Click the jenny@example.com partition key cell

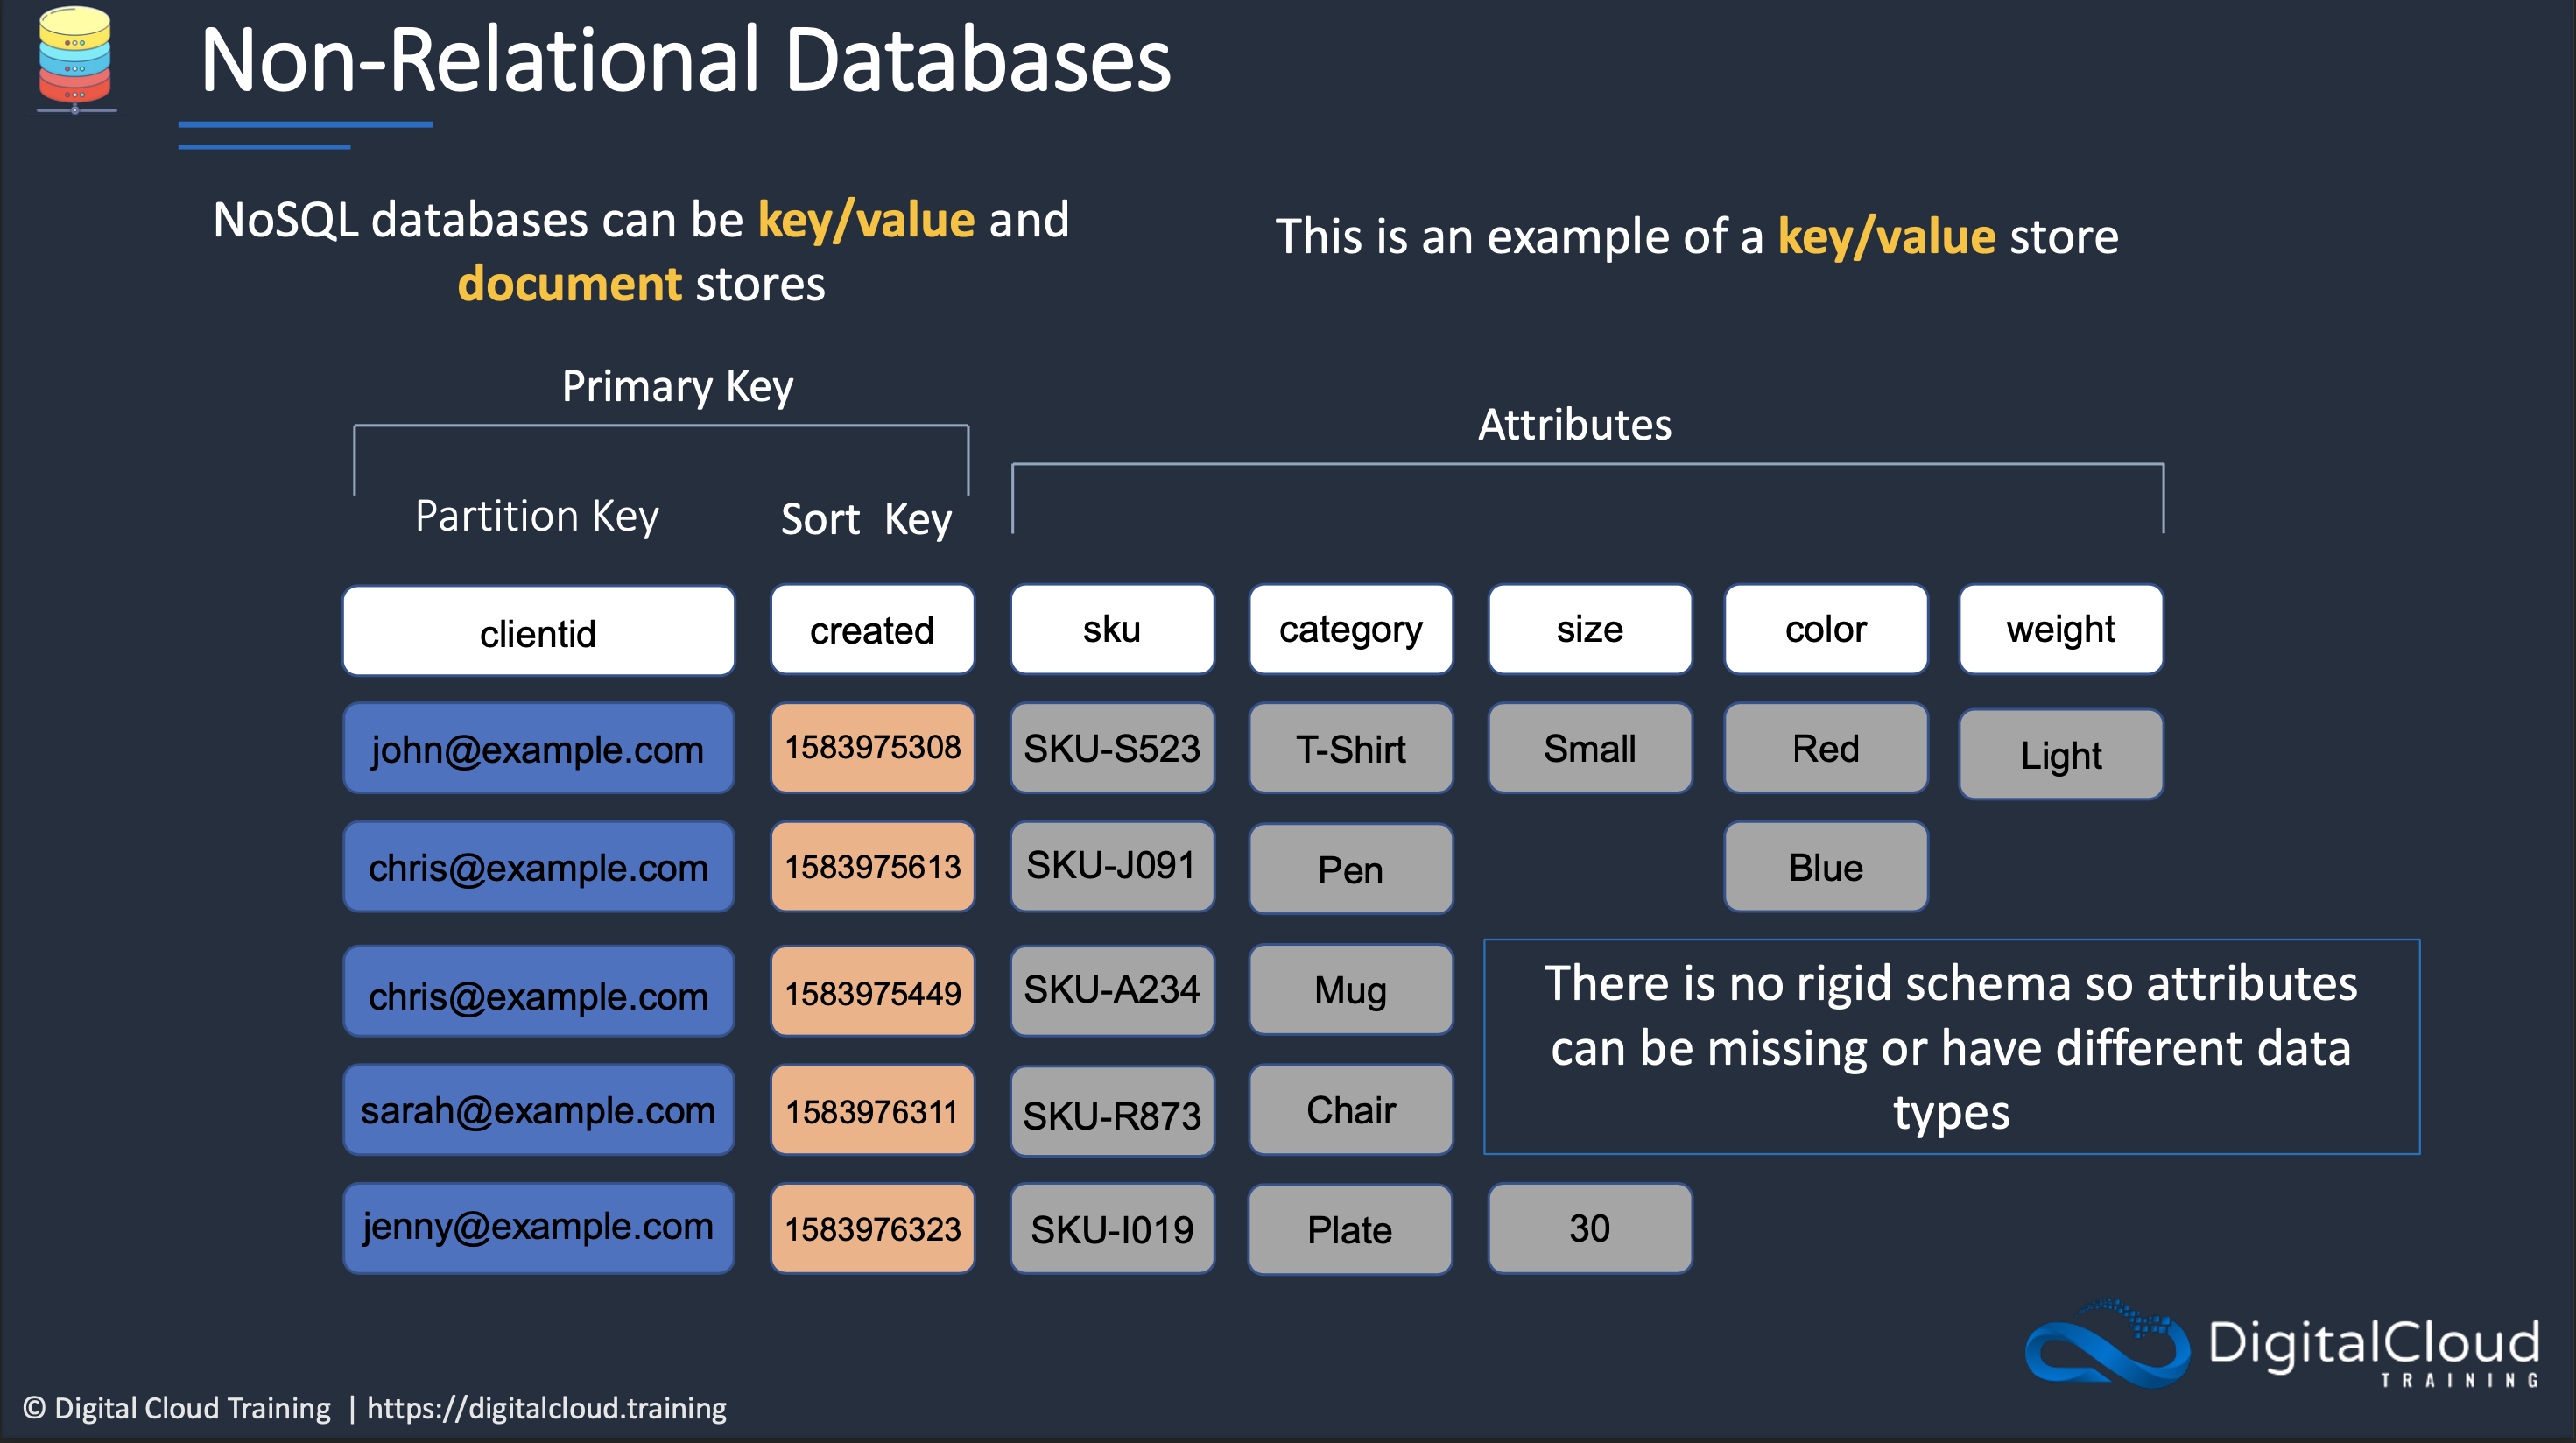coord(538,1227)
